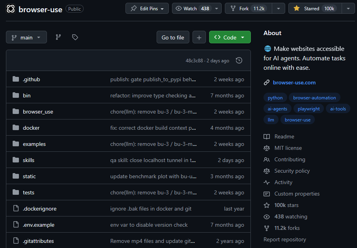Select the playwright topic tag

pyautogui.click(x=309, y=109)
